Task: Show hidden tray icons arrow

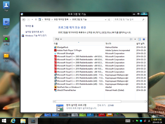Action: (133, 121)
